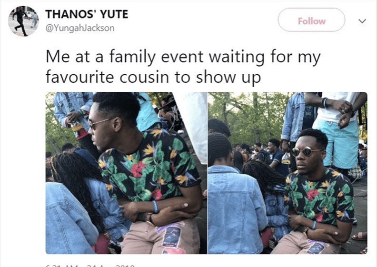Screen dimensions: 377x267
Task: Open the author's name next to the avatar
Action: pyautogui.click(x=87, y=14)
